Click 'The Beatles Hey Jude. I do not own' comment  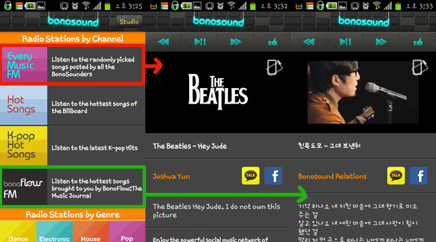pyautogui.click(x=217, y=210)
